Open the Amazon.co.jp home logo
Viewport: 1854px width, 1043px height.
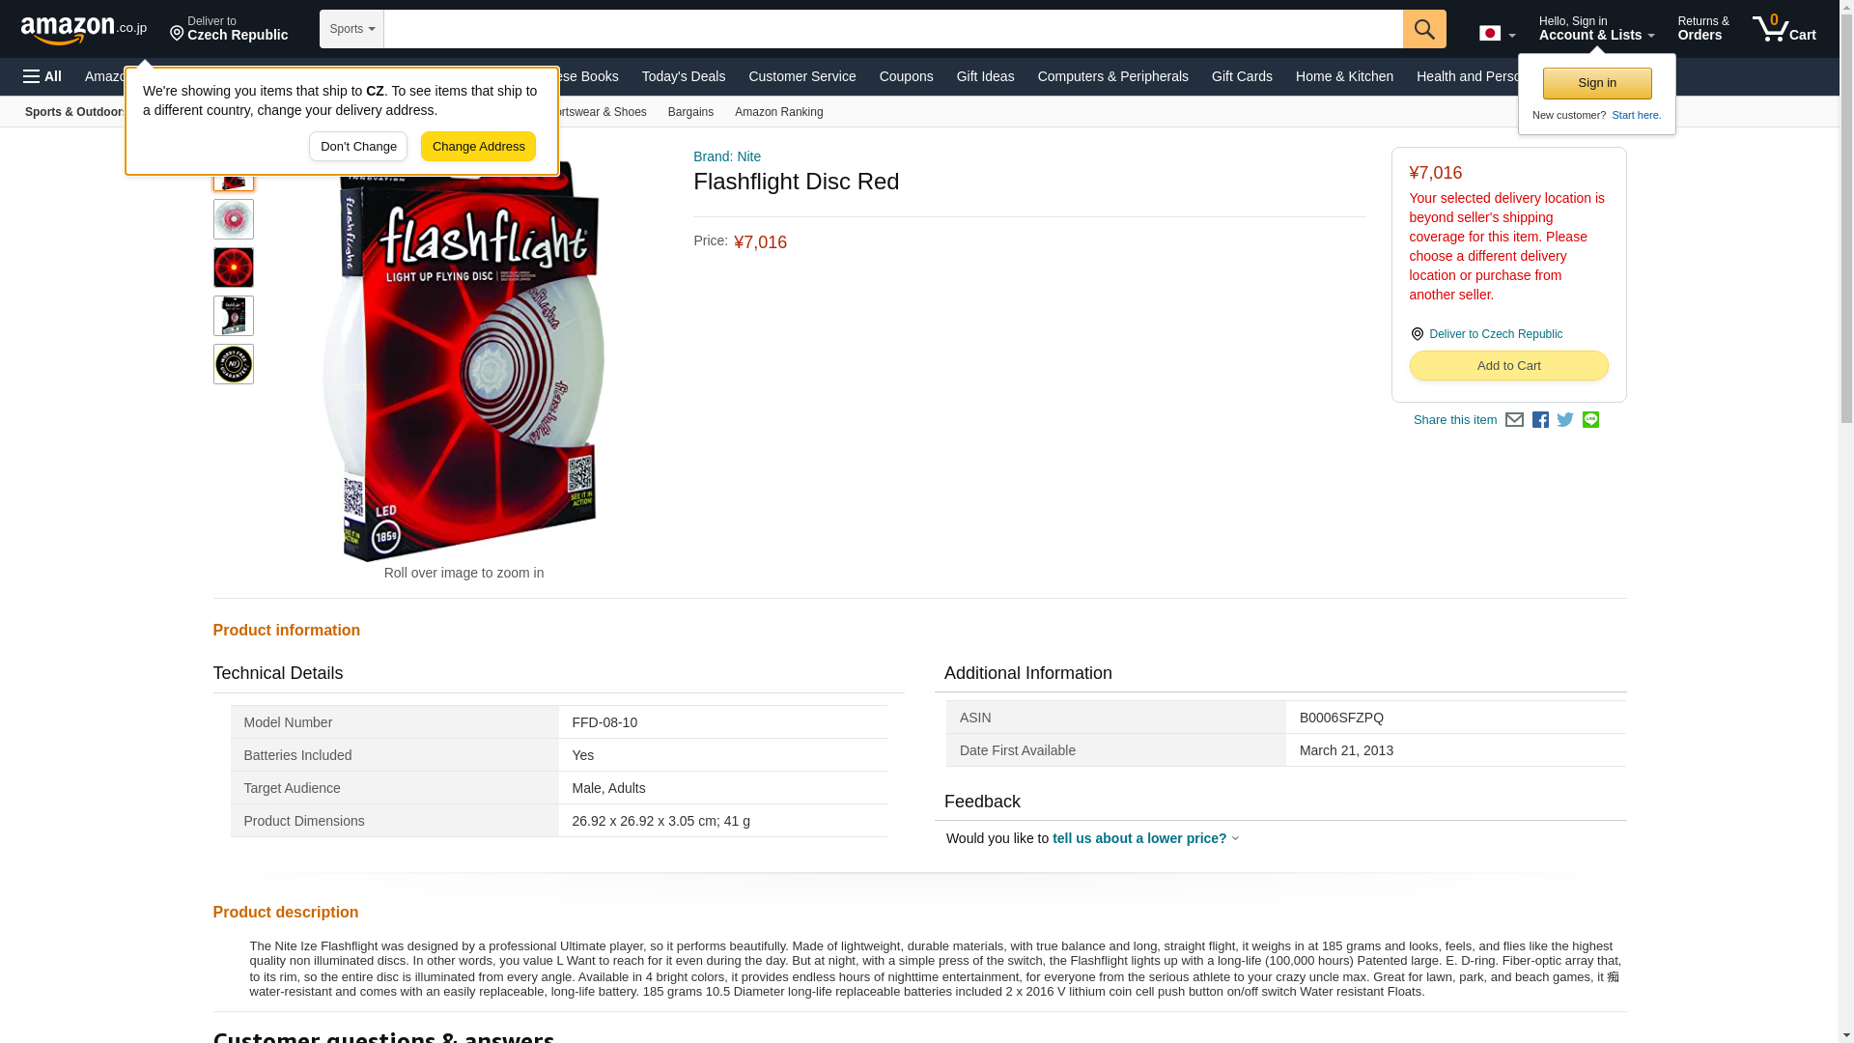coord(84,30)
